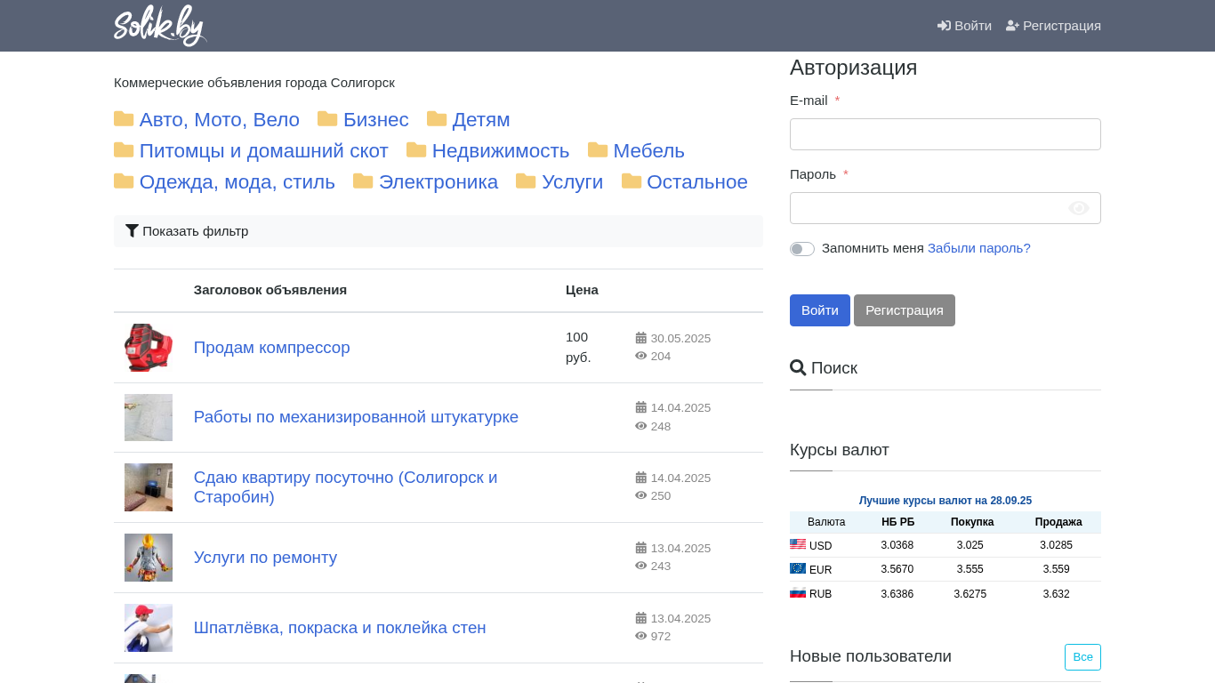Open the Мебель category
1215x683 pixels.
[648, 151]
